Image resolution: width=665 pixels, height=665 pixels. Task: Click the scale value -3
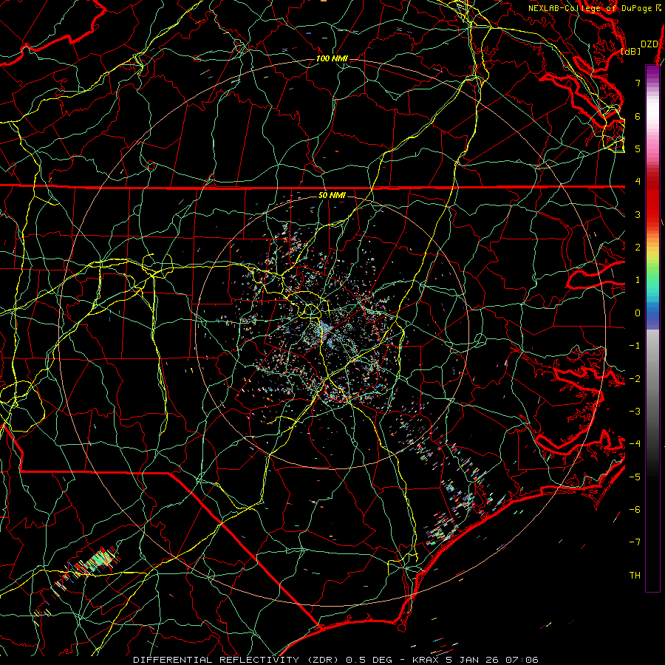tap(635, 412)
